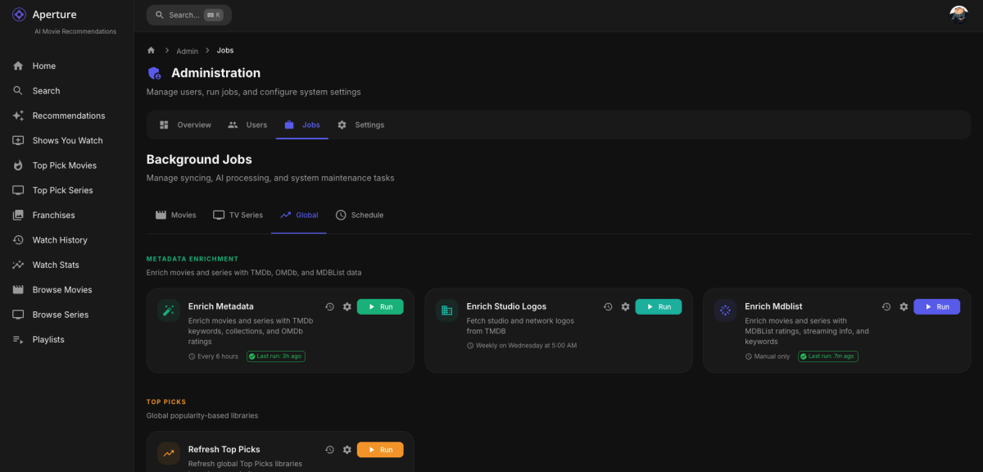Screen dimensions: 983x472
Task: Open the Movies jobs tab
Action: (x=175, y=215)
